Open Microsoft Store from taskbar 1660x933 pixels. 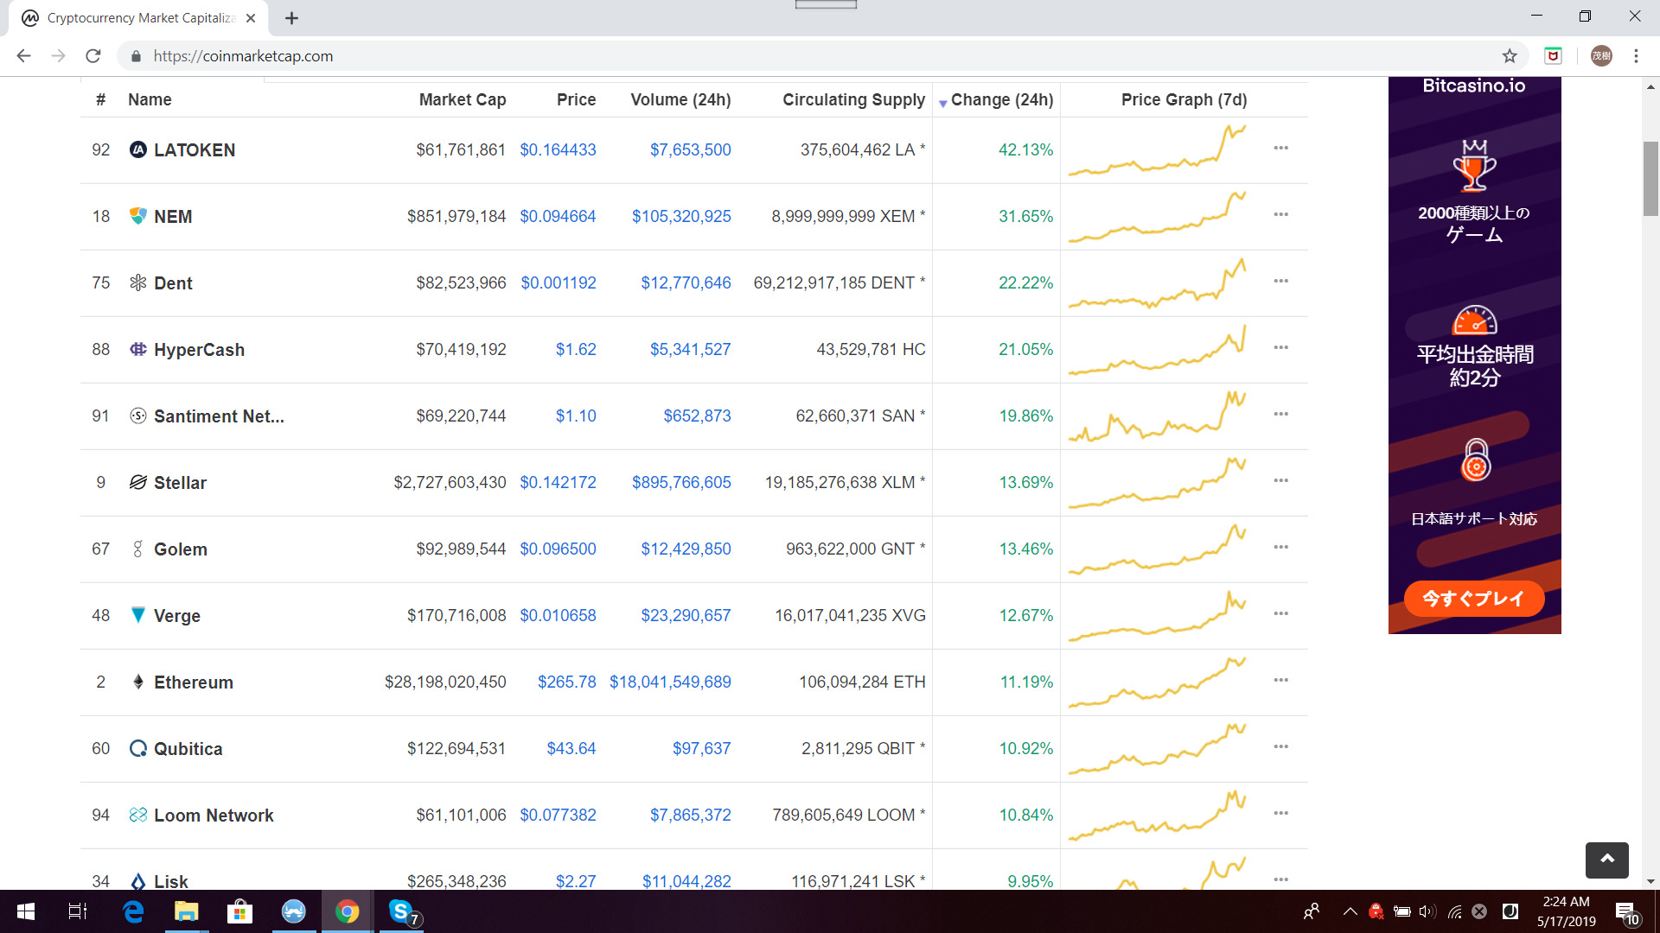[x=239, y=911]
